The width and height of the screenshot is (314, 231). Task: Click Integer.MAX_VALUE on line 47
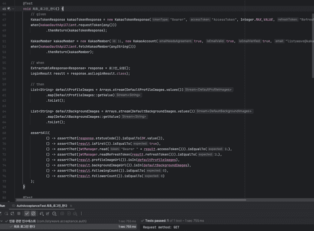click(257, 19)
